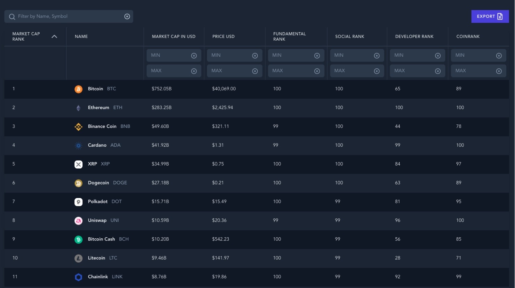Image resolution: width=515 pixels, height=288 pixels.
Task: Clear the Coinrank MAX filter value
Action: tap(499, 71)
